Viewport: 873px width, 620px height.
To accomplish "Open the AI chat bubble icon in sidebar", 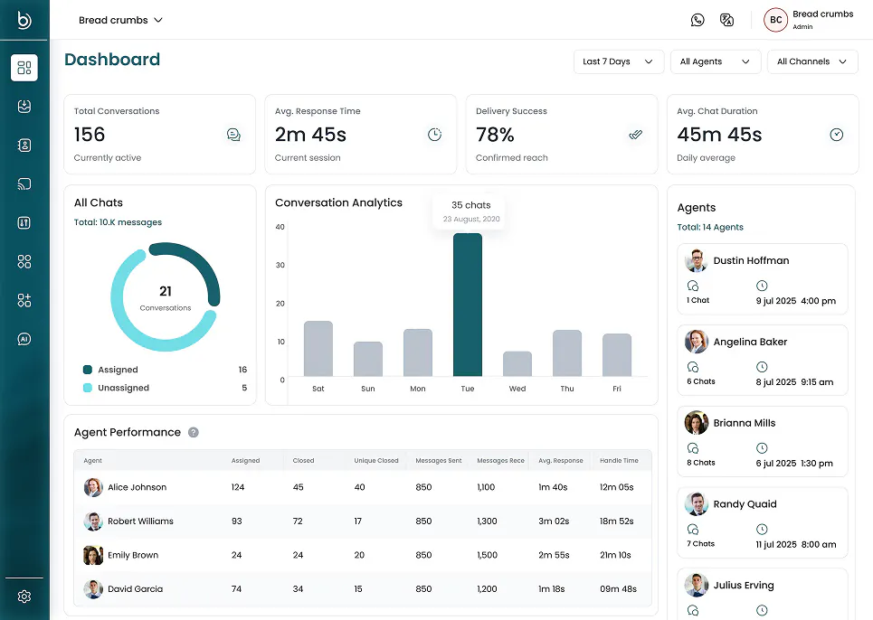I will [x=24, y=339].
